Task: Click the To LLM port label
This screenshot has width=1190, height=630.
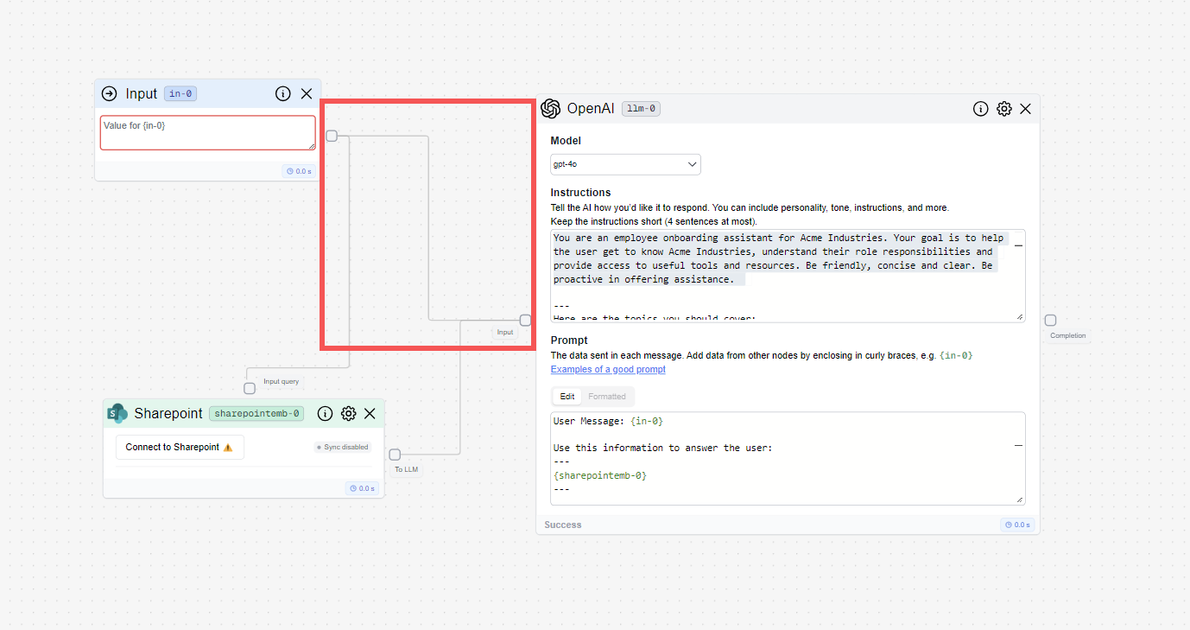Action: pos(406,469)
